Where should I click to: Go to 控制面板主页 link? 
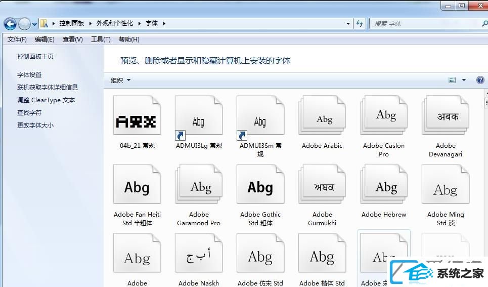tap(35, 56)
